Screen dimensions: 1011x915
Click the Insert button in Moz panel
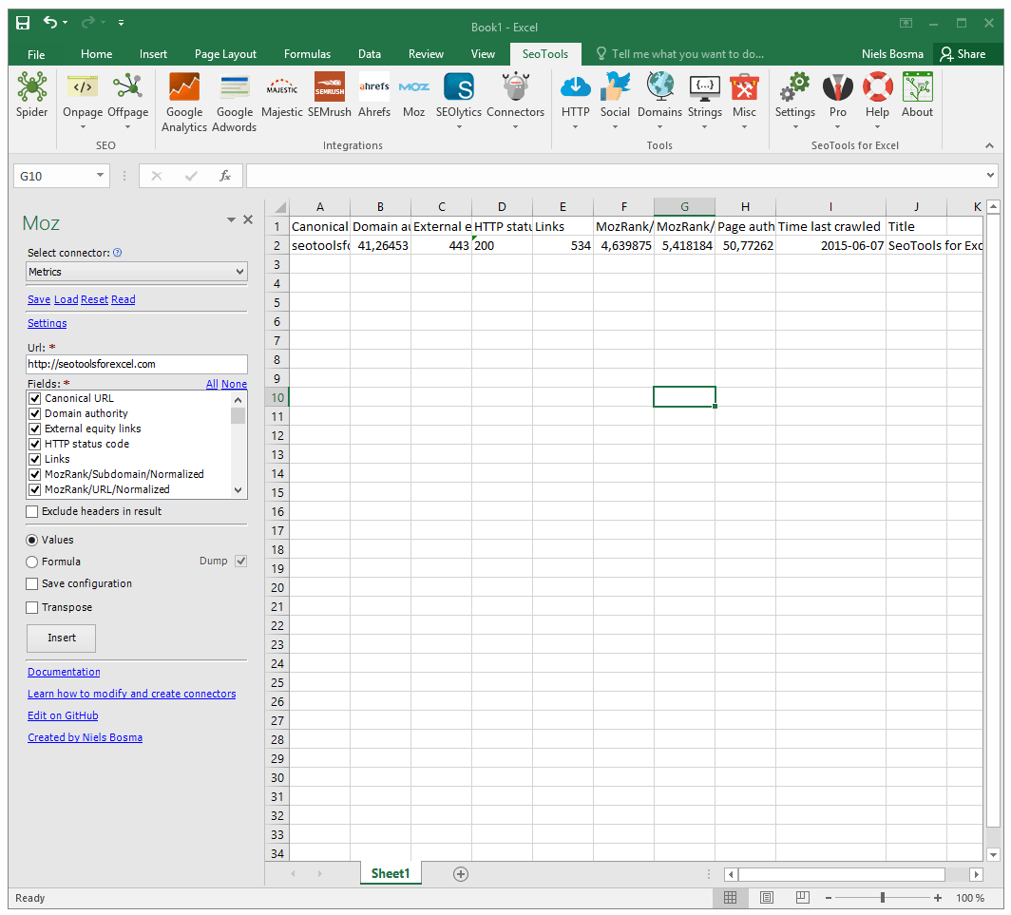[x=60, y=638]
